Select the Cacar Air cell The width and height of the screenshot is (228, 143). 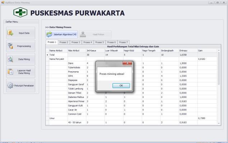coord(77,110)
